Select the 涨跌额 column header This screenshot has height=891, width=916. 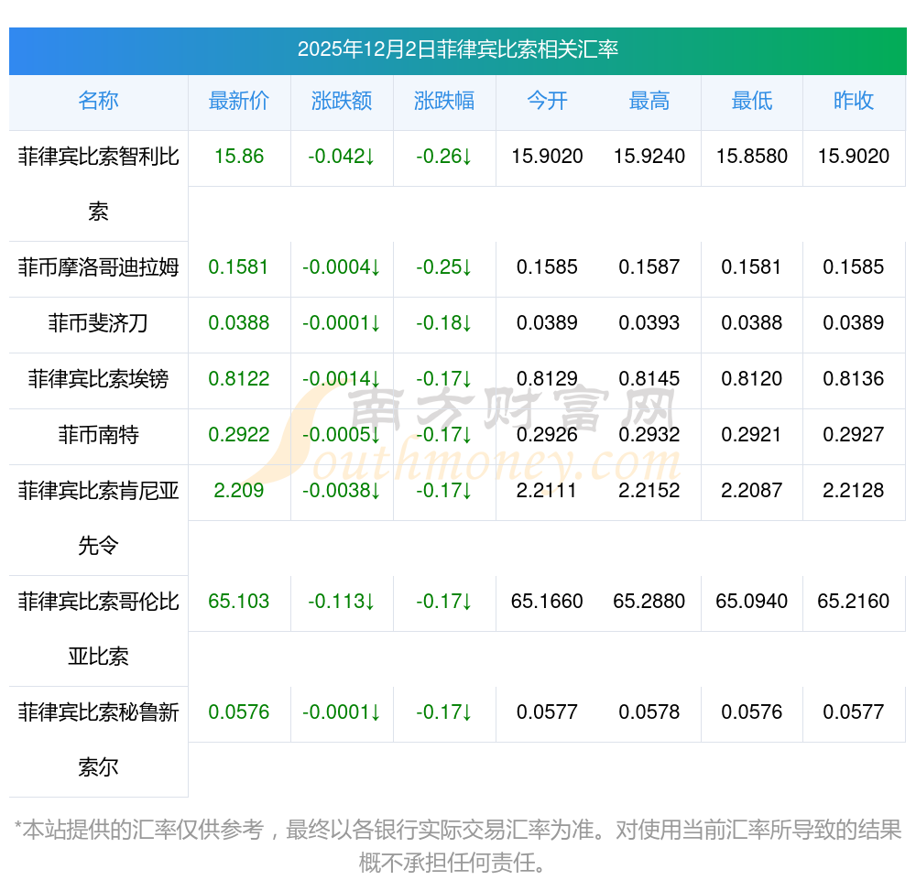tap(342, 102)
